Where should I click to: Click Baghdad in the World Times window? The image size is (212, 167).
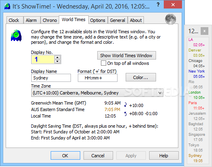point(196,124)
